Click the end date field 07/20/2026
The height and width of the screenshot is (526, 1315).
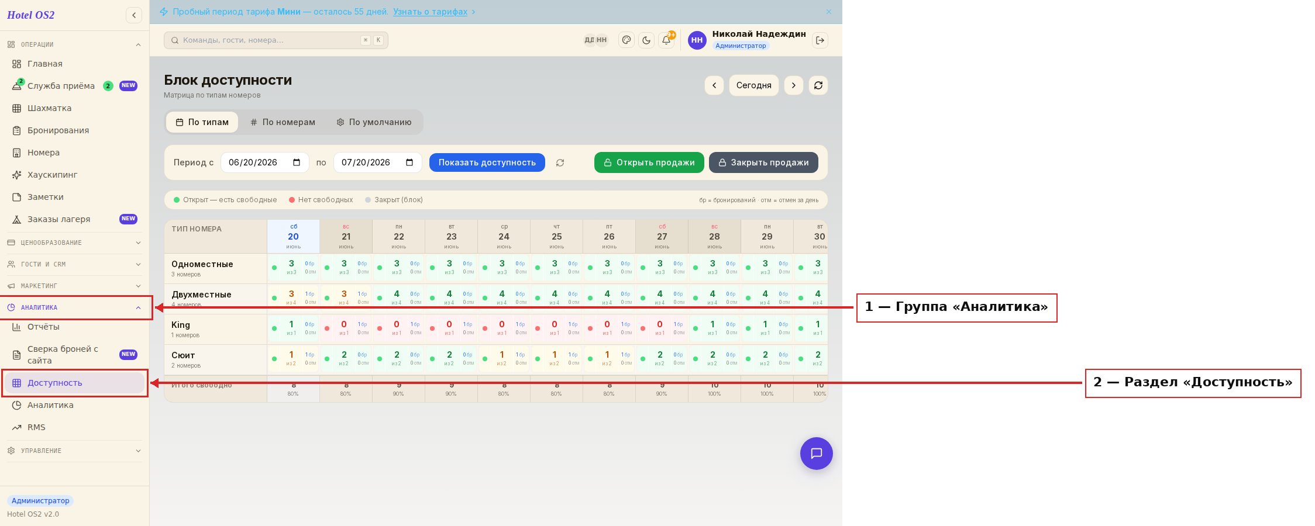(377, 162)
